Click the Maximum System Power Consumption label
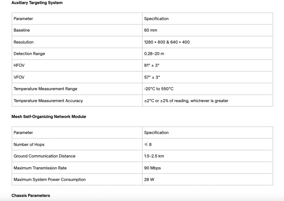The width and height of the screenshot is (284, 201). [x=50, y=179]
